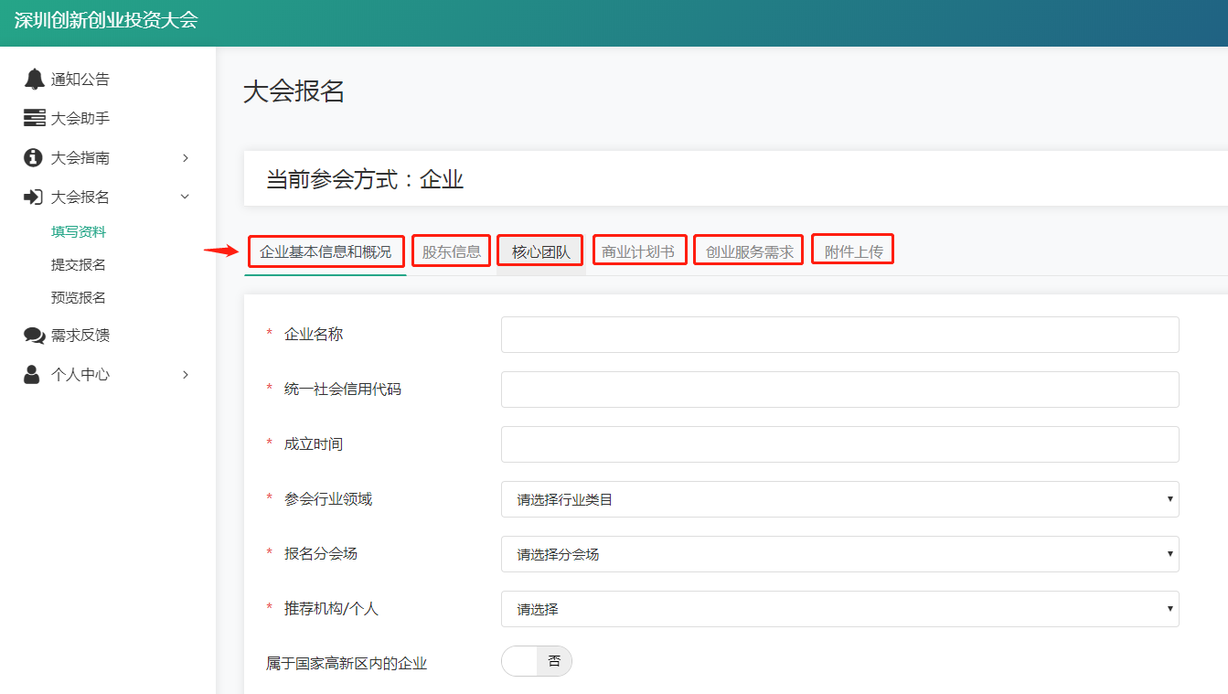Expand 个人中心 chevron arrow
Screen dimensions: 1228x694
click(x=186, y=375)
